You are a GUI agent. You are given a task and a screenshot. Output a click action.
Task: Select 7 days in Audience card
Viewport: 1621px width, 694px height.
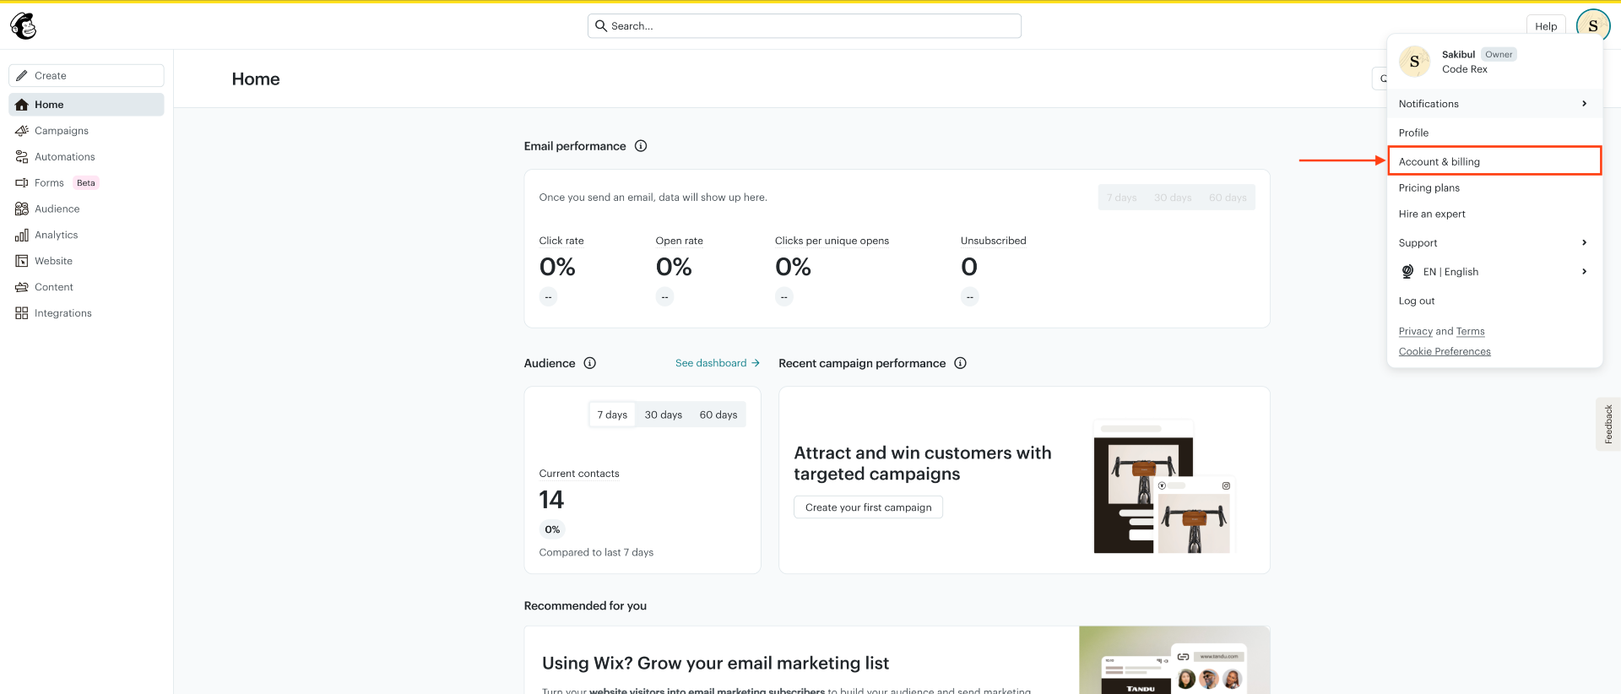pyautogui.click(x=612, y=415)
